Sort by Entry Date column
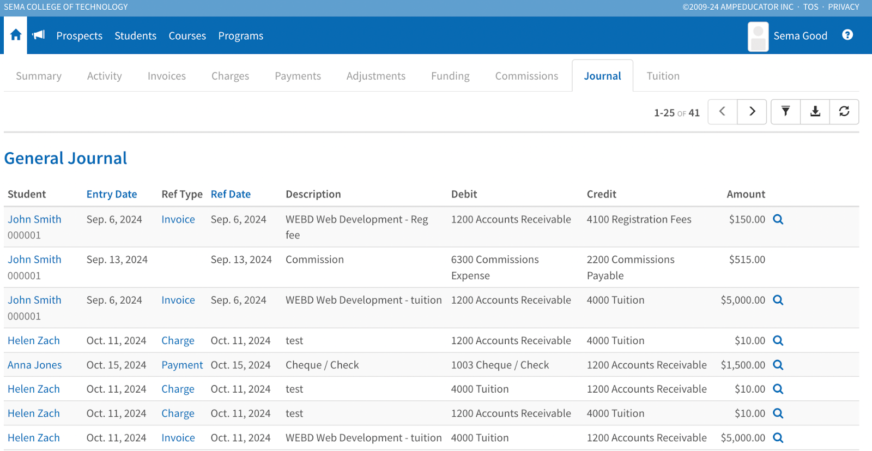 (x=112, y=194)
